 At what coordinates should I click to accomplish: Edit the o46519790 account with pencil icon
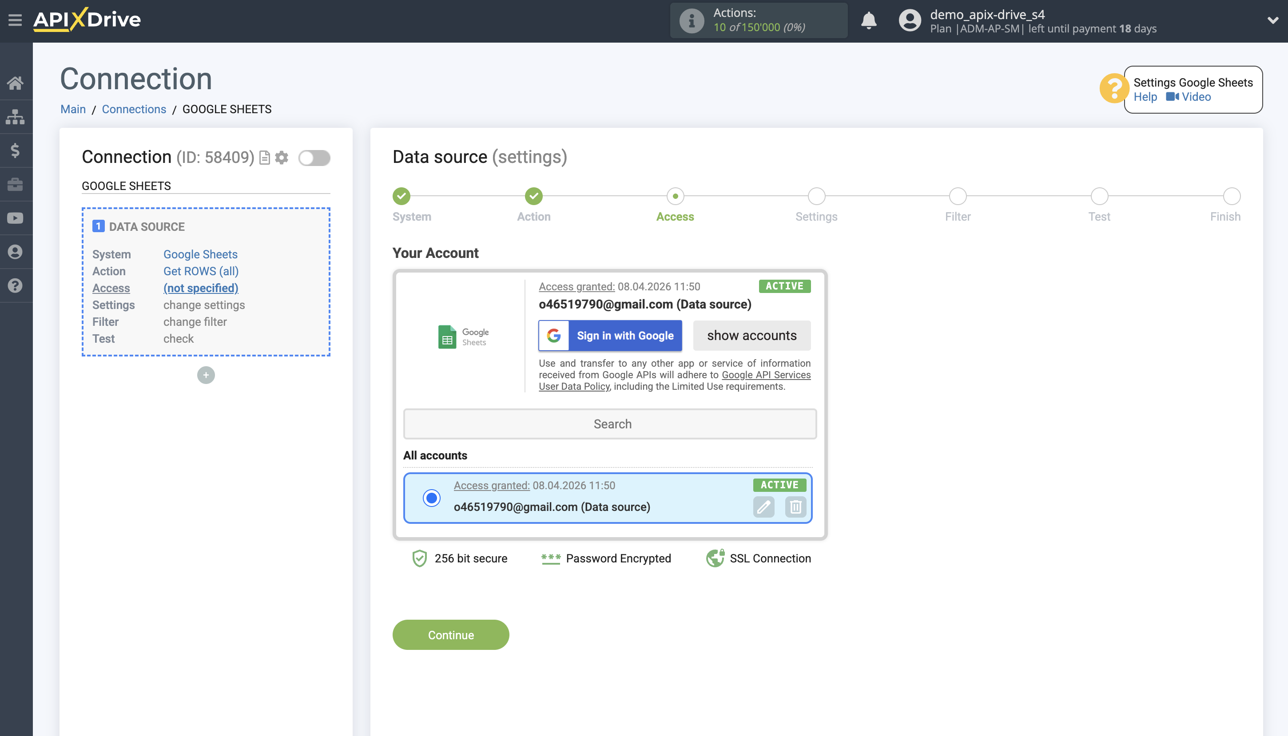(x=764, y=507)
